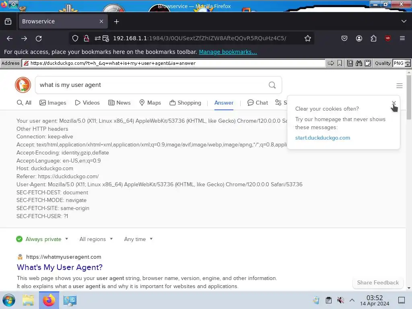
Task: Open What's My User Agent? result
Action: point(60,267)
